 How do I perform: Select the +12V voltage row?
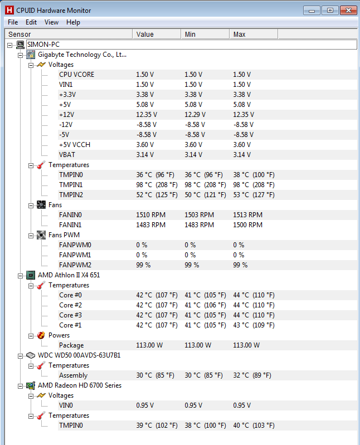click(x=207, y=115)
